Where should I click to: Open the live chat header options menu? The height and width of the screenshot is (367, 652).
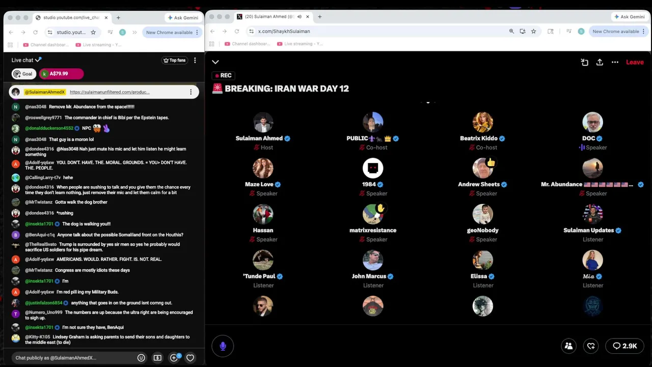(x=195, y=60)
